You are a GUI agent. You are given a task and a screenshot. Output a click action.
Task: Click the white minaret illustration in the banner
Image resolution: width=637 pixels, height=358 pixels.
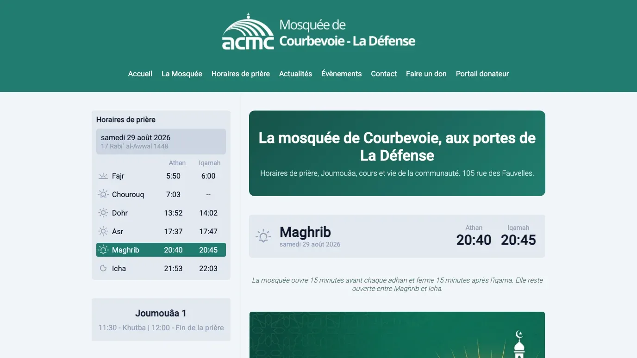point(519,344)
